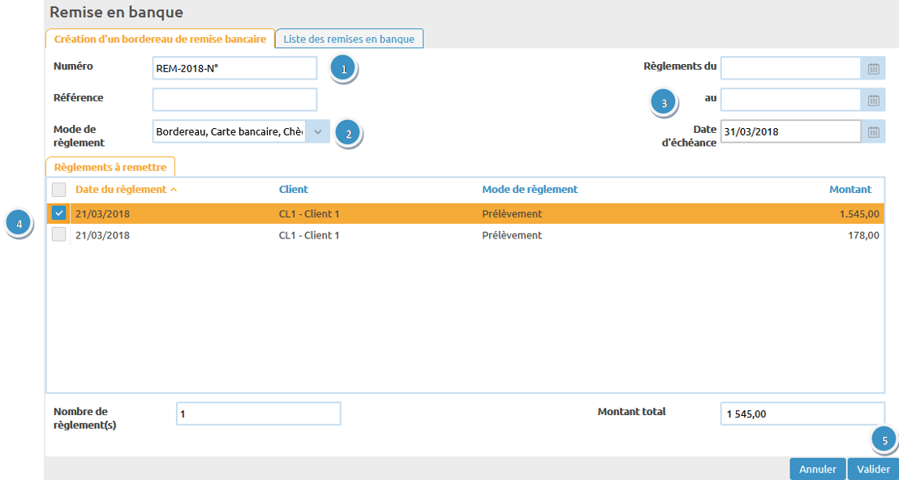Select the Règlements à remettre tab
Screen dimensions: 899x480
[110, 167]
